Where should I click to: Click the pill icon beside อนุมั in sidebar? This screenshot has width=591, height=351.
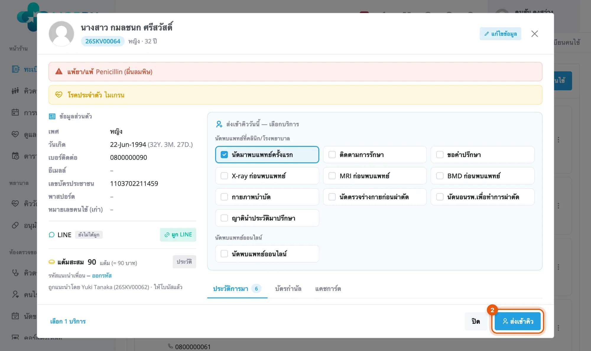point(15,225)
